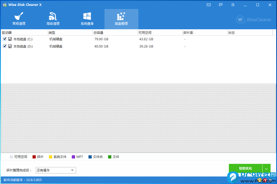
Task: Open the 常规清理 tab
Action: click(x=19, y=19)
